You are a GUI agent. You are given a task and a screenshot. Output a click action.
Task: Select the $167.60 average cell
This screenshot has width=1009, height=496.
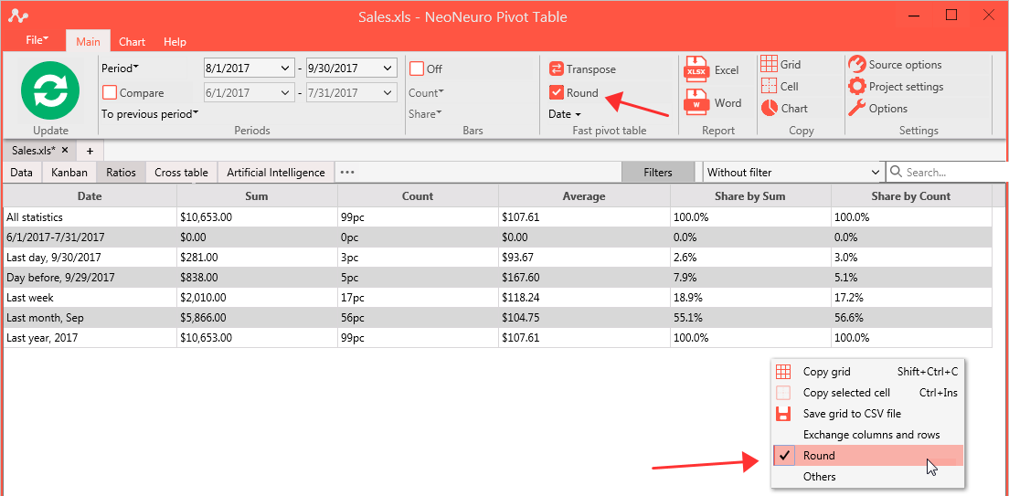584,278
